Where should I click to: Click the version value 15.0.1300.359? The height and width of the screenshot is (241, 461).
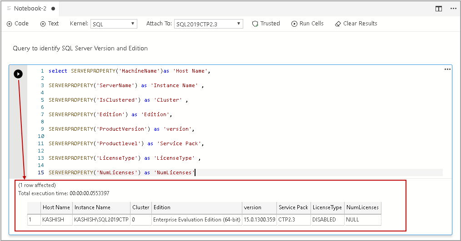pos(259,220)
